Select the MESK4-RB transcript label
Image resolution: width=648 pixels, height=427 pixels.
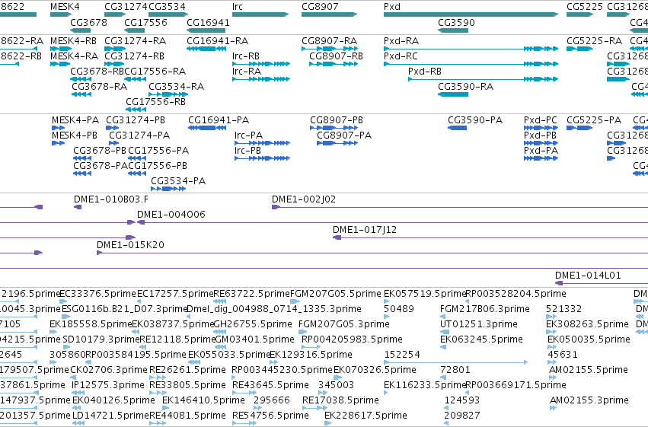point(74,41)
